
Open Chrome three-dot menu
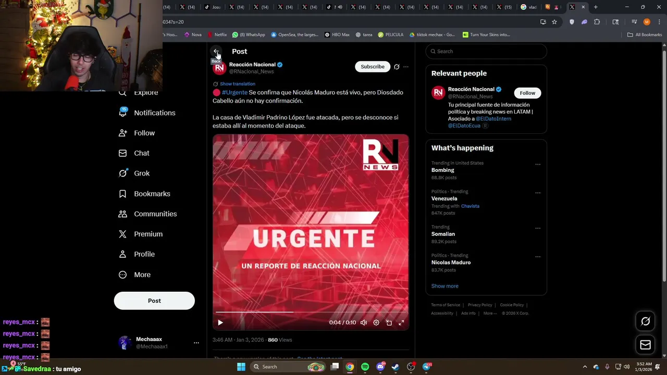(x=659, y=22)
